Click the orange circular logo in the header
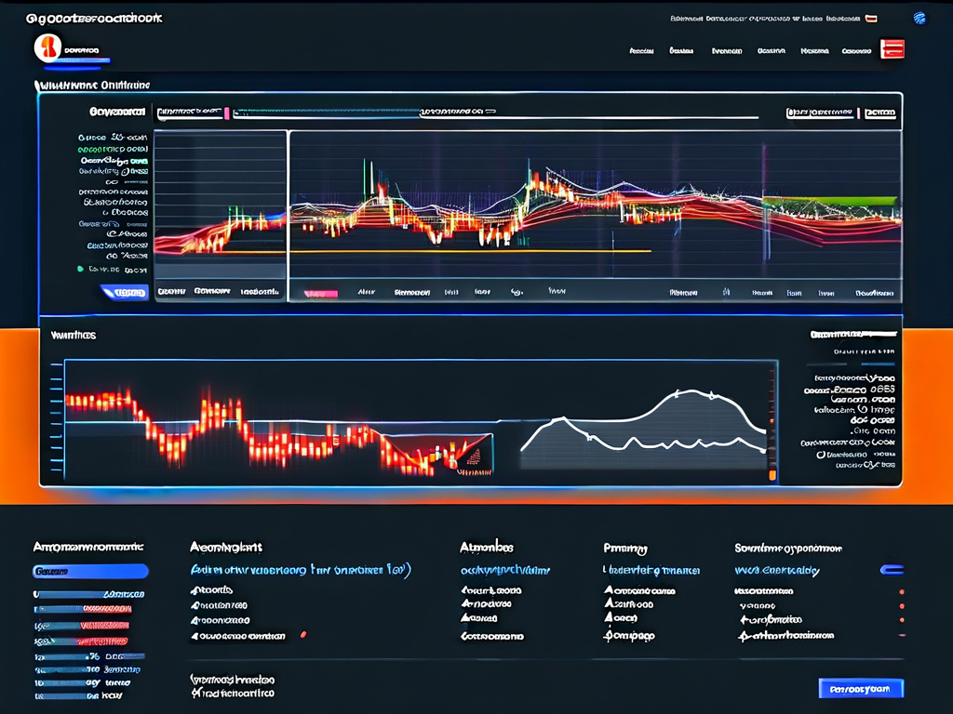The image size is (953, 714). pos(47,48)
